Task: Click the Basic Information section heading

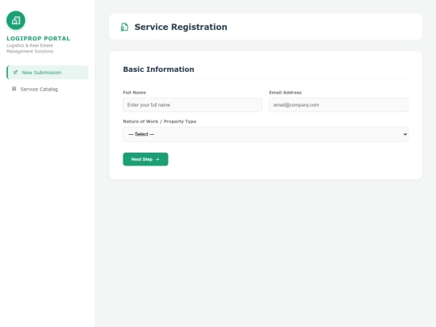Action: click(x=158, y=69)
